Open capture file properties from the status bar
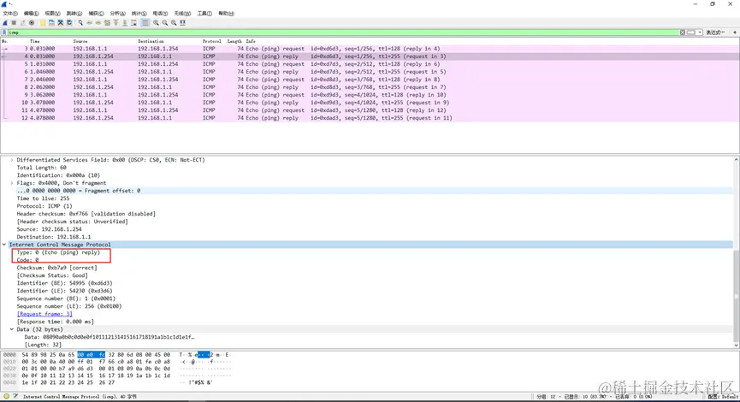This screenshot has width=740, height=402. click(15, 396)
